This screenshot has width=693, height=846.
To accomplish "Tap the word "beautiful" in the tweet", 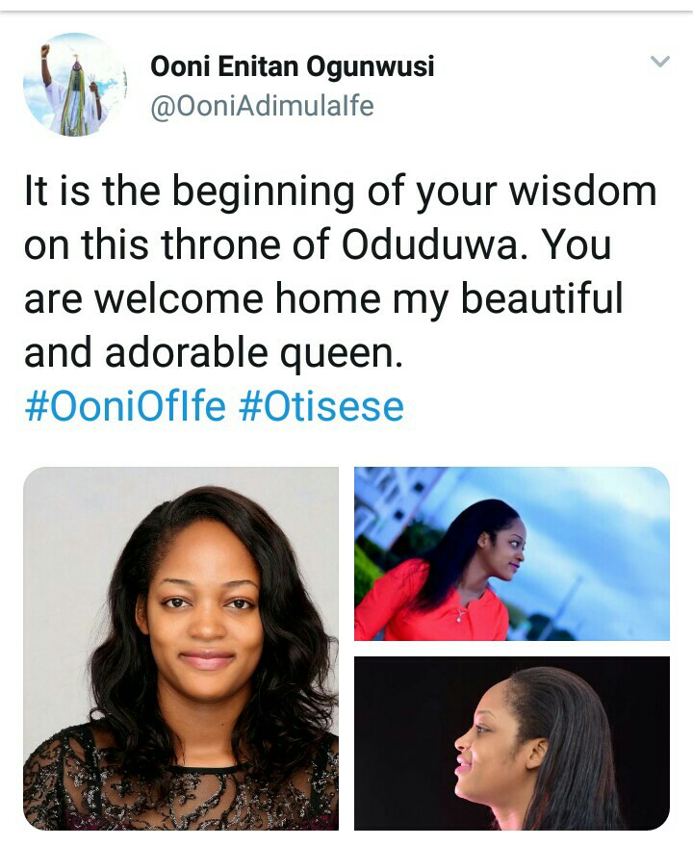I will click(x=541, y=299).
